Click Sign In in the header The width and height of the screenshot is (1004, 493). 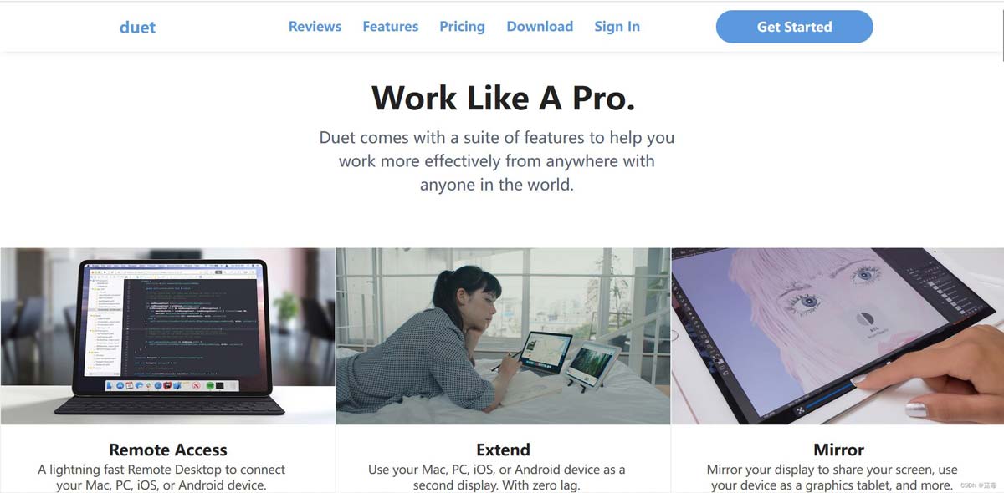click(x=617, y=27)
